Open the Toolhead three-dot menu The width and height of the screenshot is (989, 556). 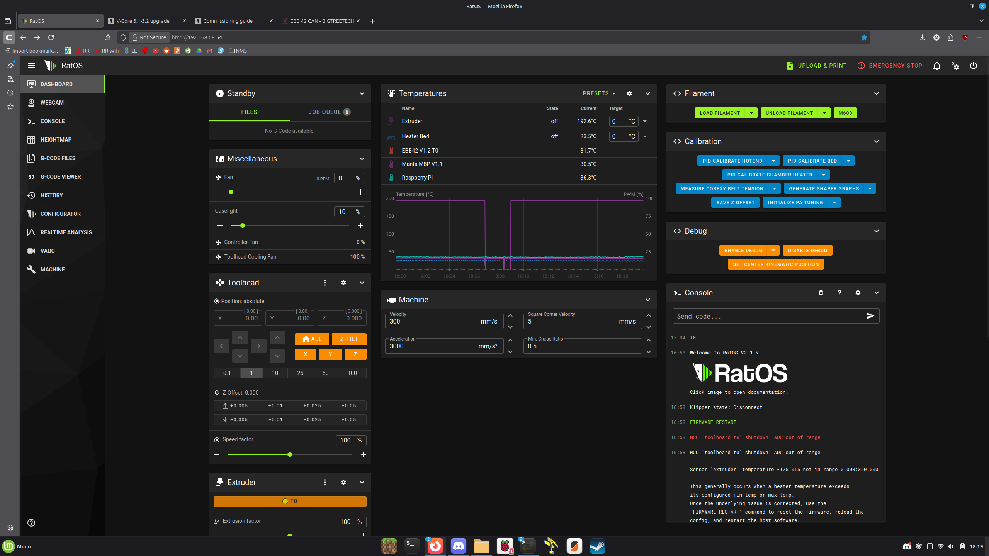[x=325, y=283]
